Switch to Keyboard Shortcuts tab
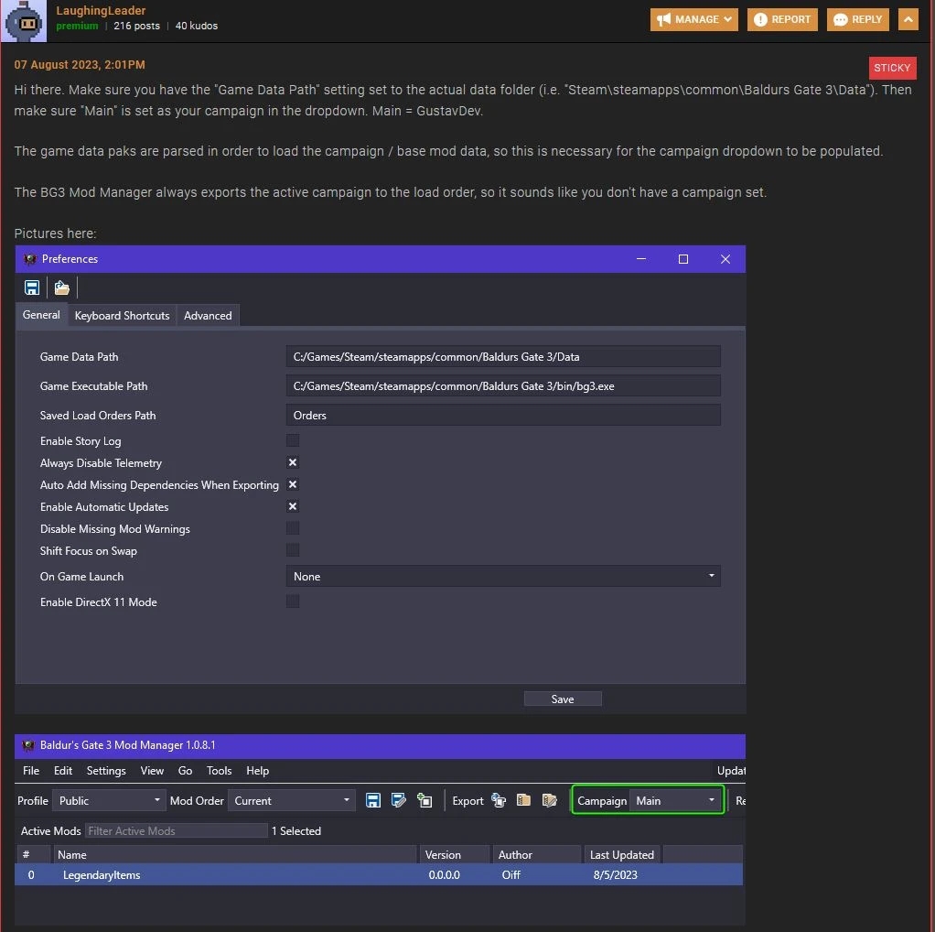This screenshot has width=935, height=932. [x=123, y=316]
